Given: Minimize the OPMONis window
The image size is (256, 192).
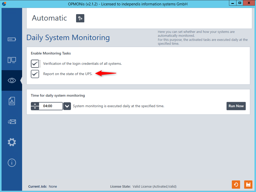Looking at the screenshot, I should point(233,3).
